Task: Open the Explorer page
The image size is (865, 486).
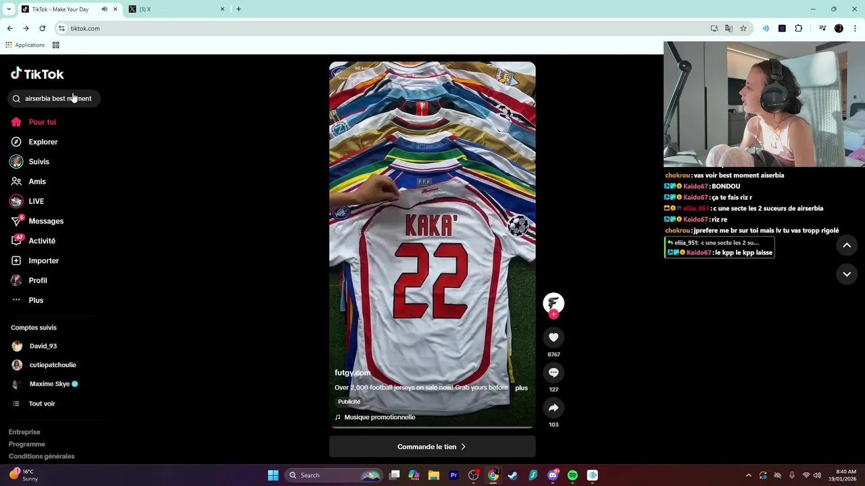Action: [43, 142]
